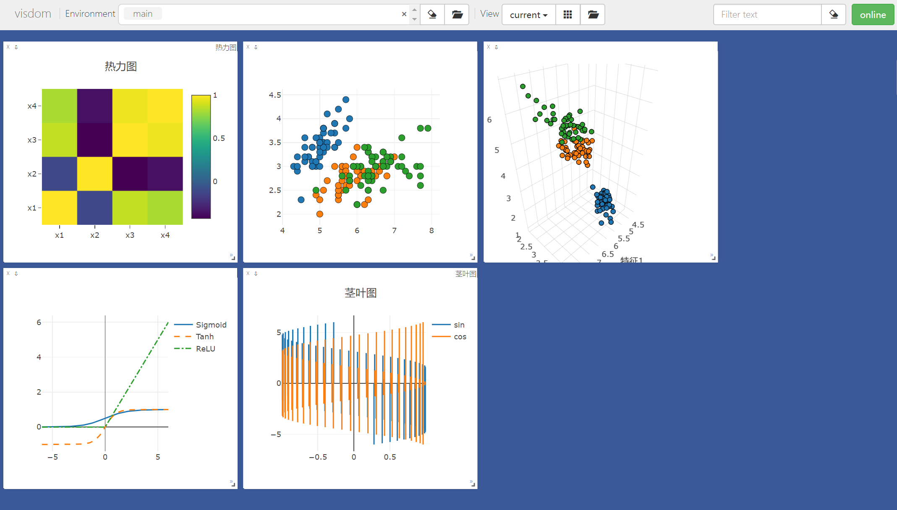Click the clear filter eraser icon
This screenshot has width=897, height=510.
coord(833,15)
